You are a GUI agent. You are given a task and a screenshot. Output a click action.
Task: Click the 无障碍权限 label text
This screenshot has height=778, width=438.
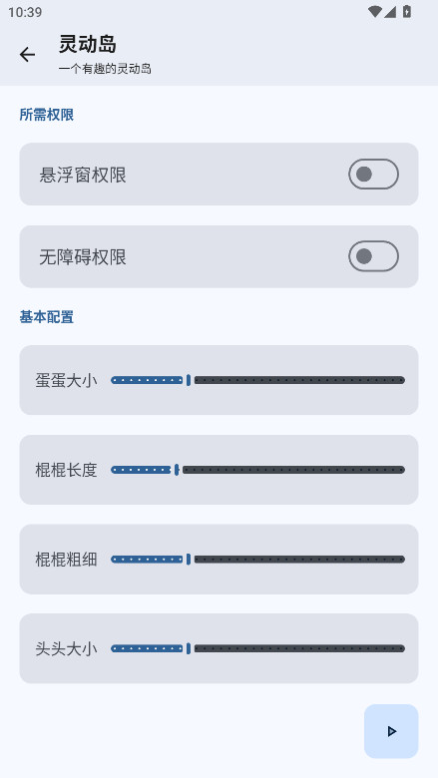pos(83,257)
